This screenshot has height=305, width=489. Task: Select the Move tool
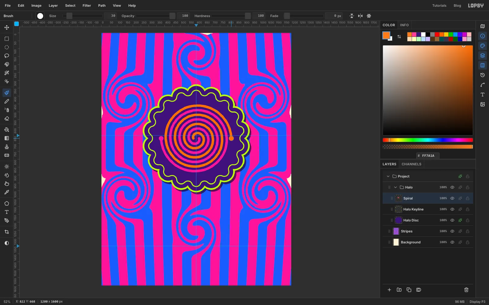[7, 27]
